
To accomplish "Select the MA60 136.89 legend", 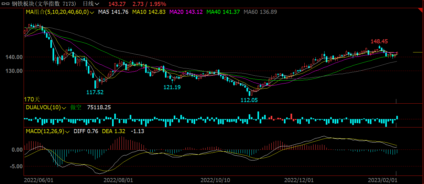I will click(260, 12).
